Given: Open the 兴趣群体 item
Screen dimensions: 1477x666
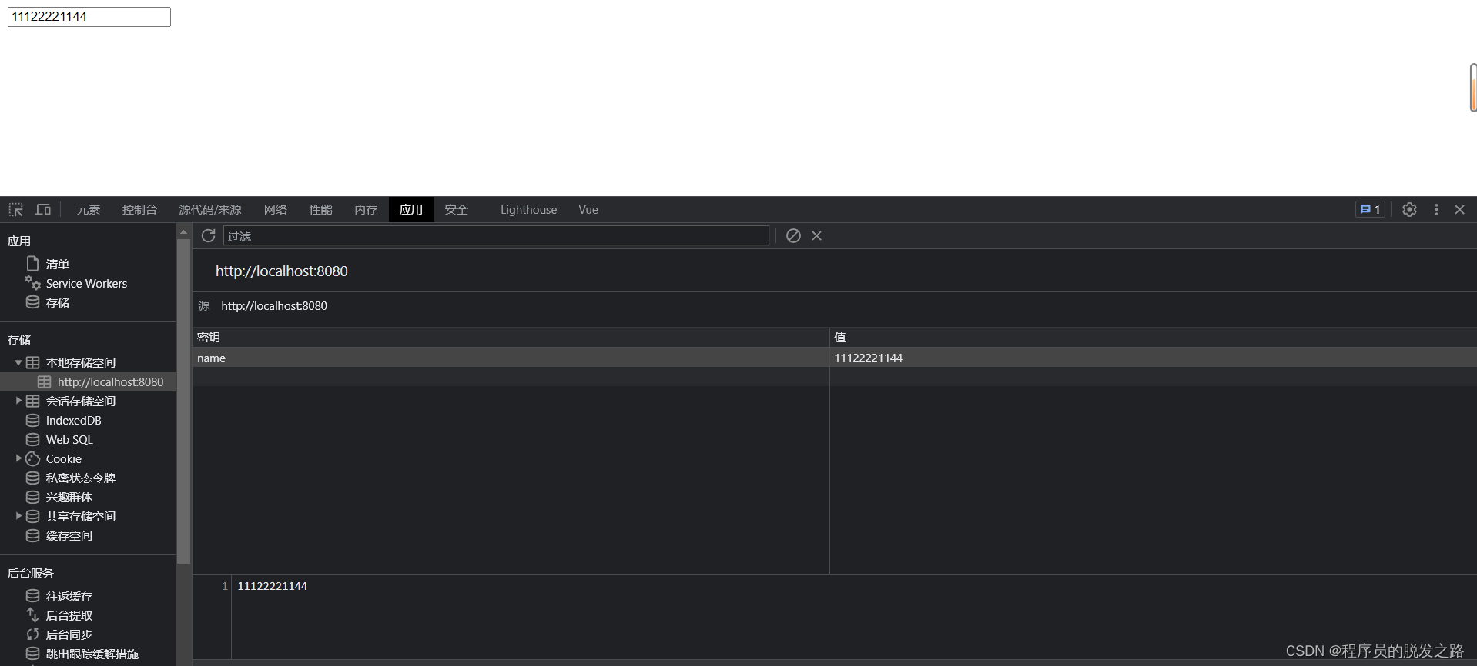Looking at the screenshot, I should (69, 497).
